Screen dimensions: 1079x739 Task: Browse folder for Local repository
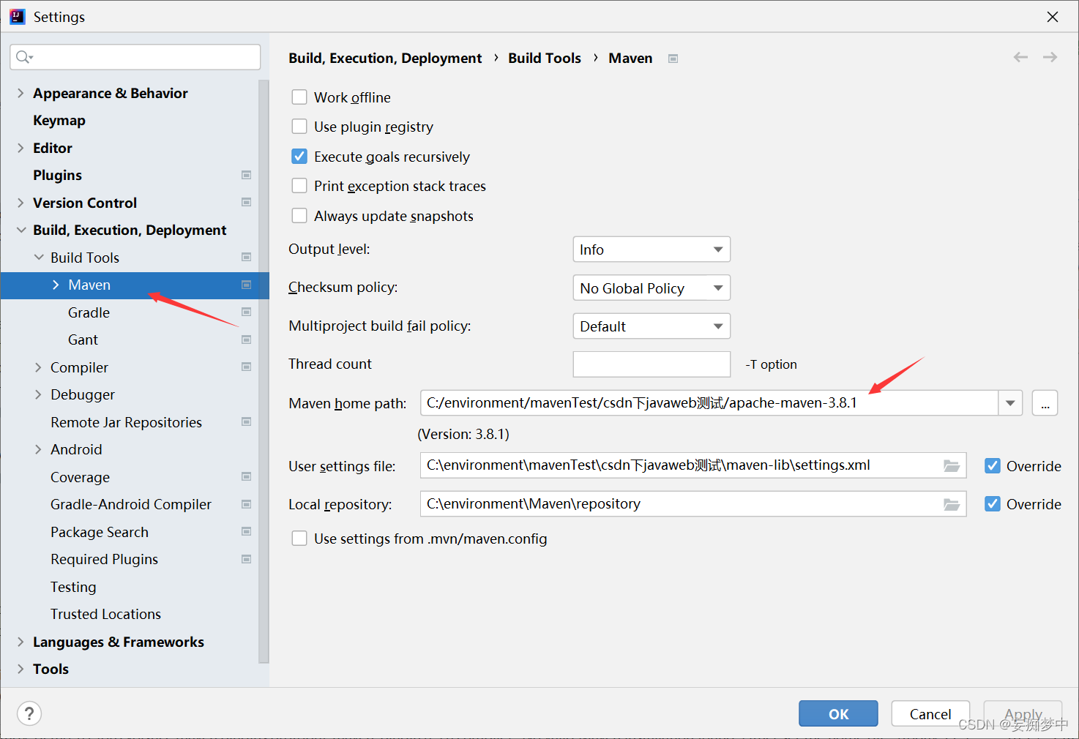click(952, 504)
